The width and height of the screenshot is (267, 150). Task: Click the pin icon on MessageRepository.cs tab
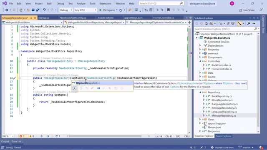31,18
